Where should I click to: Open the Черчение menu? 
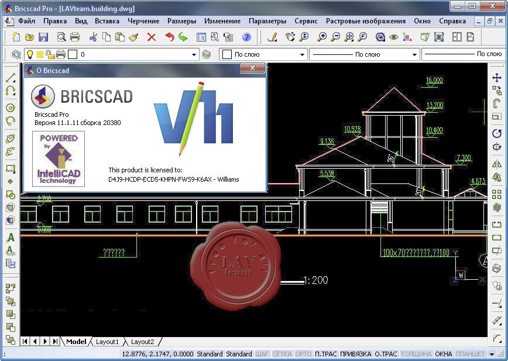(x=143, y=21)
